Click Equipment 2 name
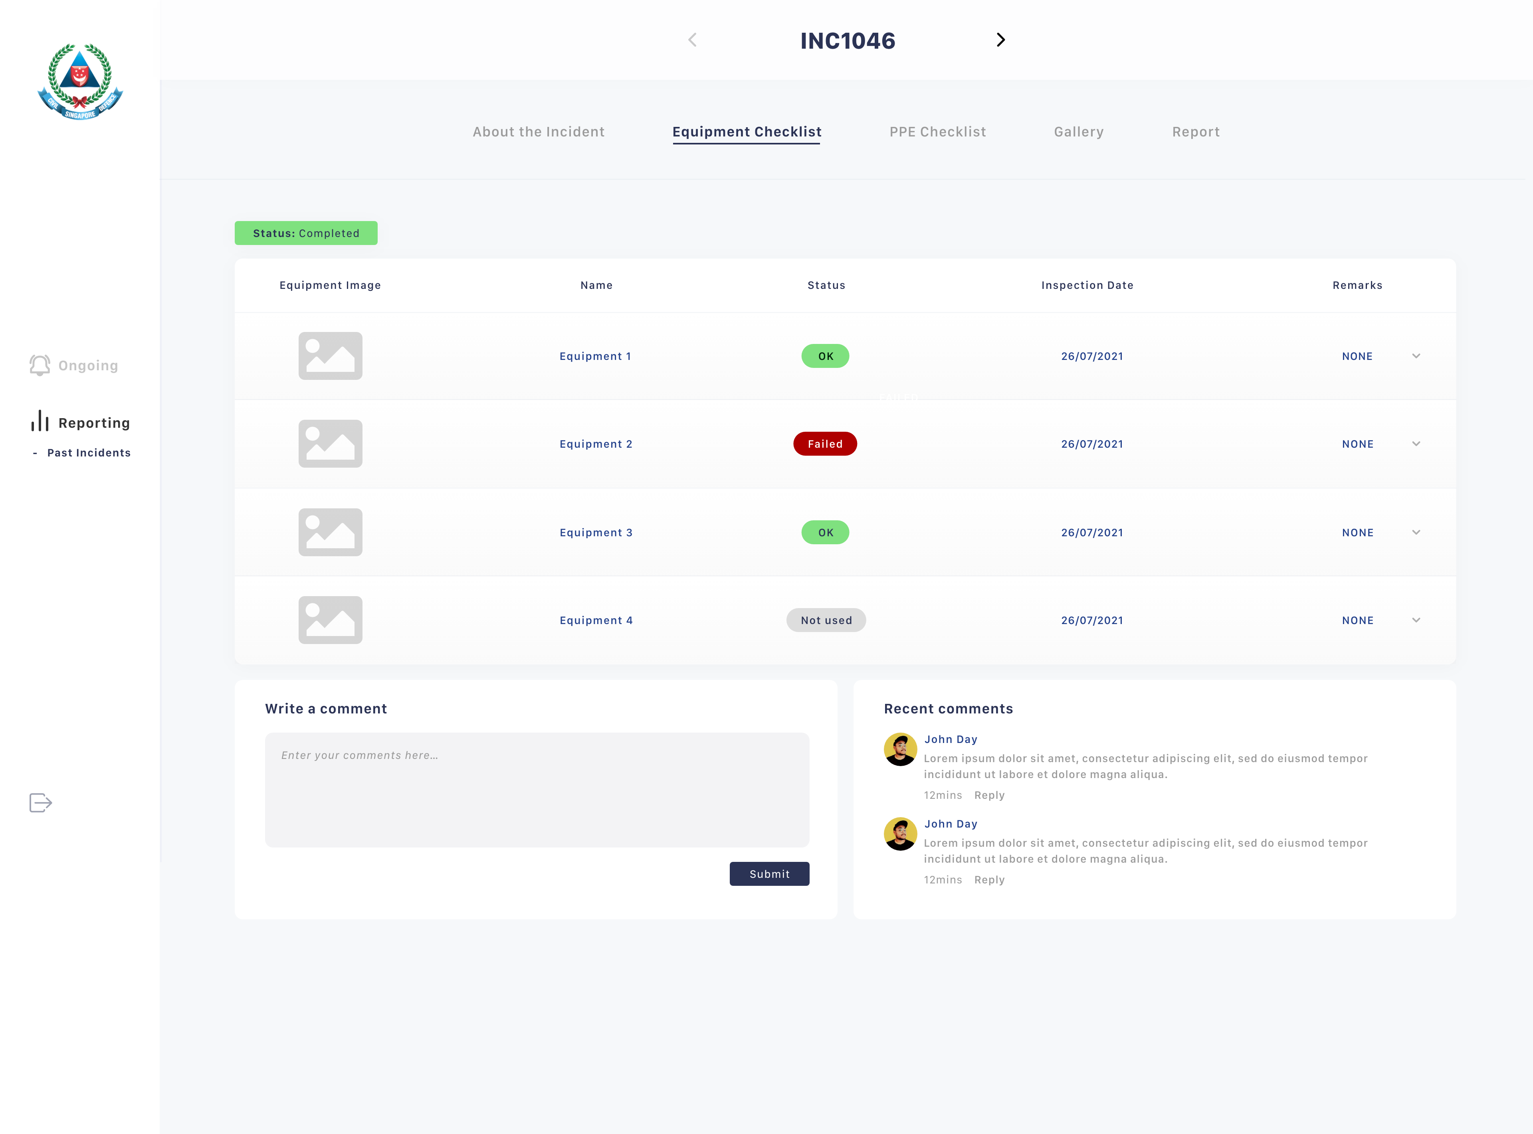The height and width of the screenshot is (1134, 1533). pyautogui.click(x=596, y=444)
